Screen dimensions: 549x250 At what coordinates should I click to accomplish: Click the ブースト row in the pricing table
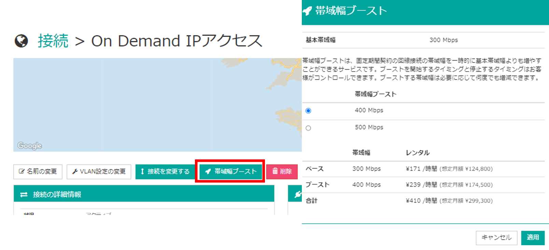(423, 185)
